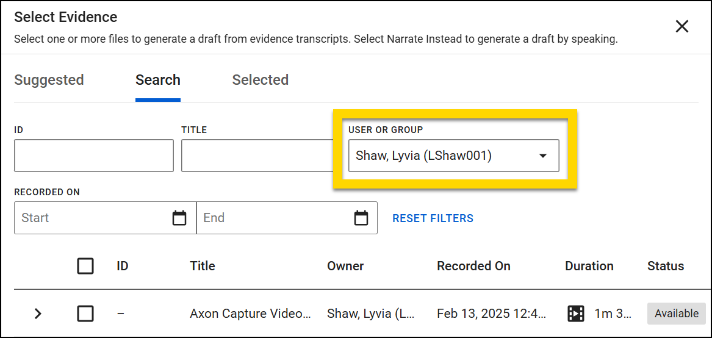Open the End date calendar picker
This screenshot has height=338, width=712.
[361, 218]
